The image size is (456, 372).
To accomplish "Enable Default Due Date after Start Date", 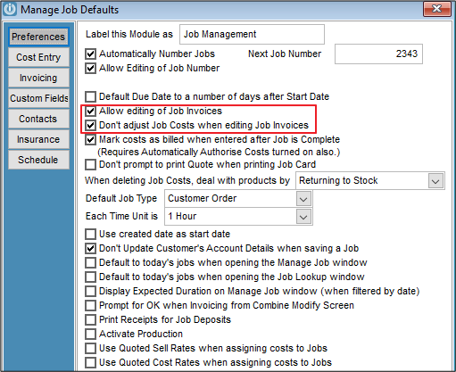I will pyautogui.click(x=90, y=96).
